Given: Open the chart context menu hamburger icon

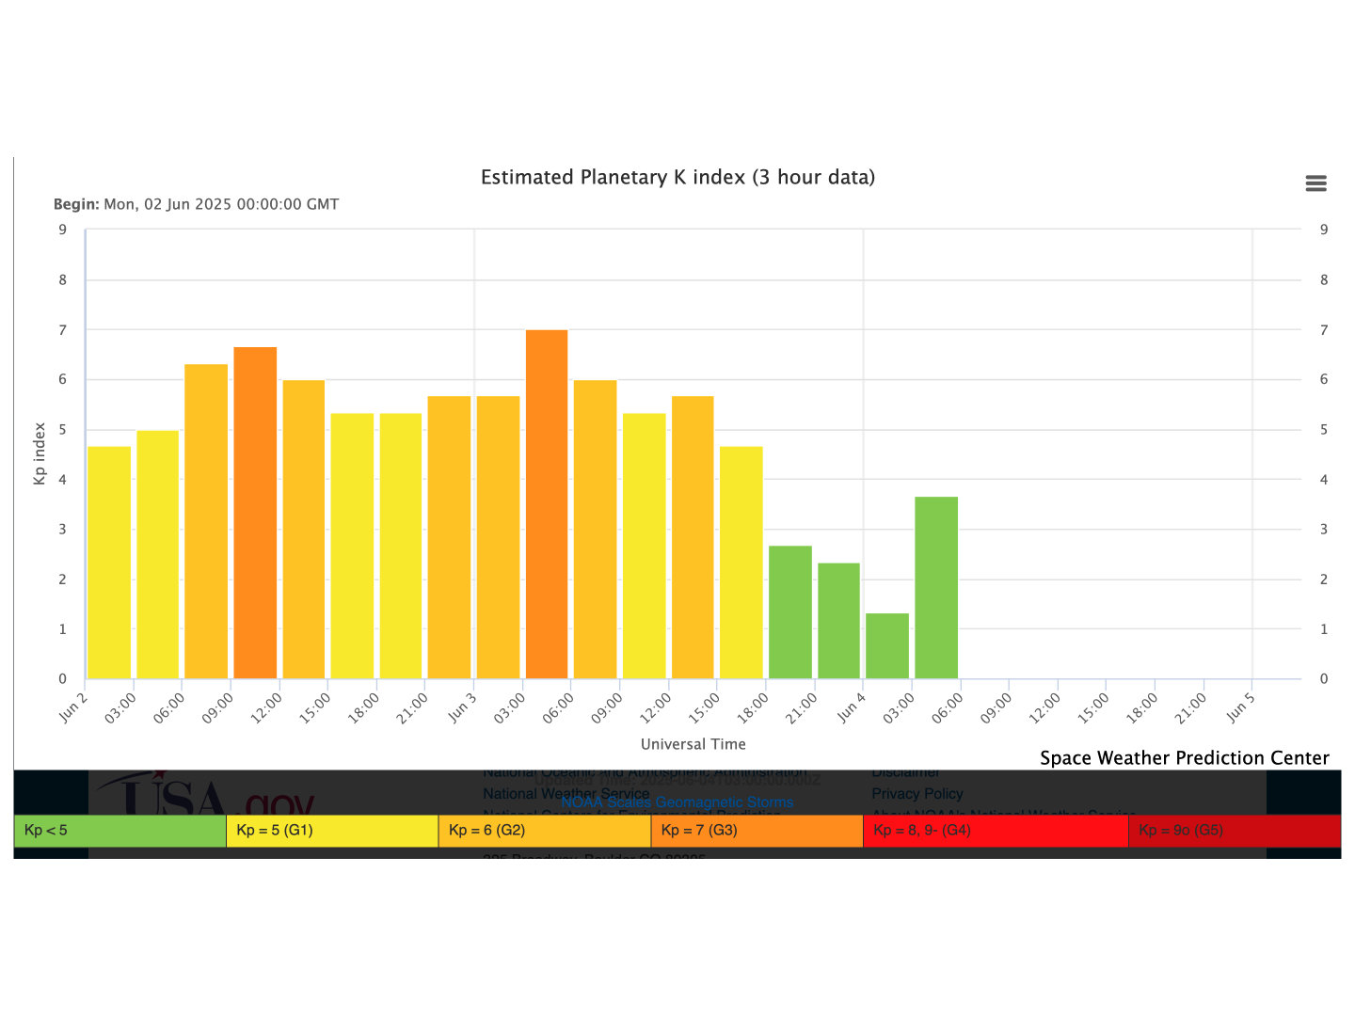Looking at the screenshot, I should [x=1315, y=183].
